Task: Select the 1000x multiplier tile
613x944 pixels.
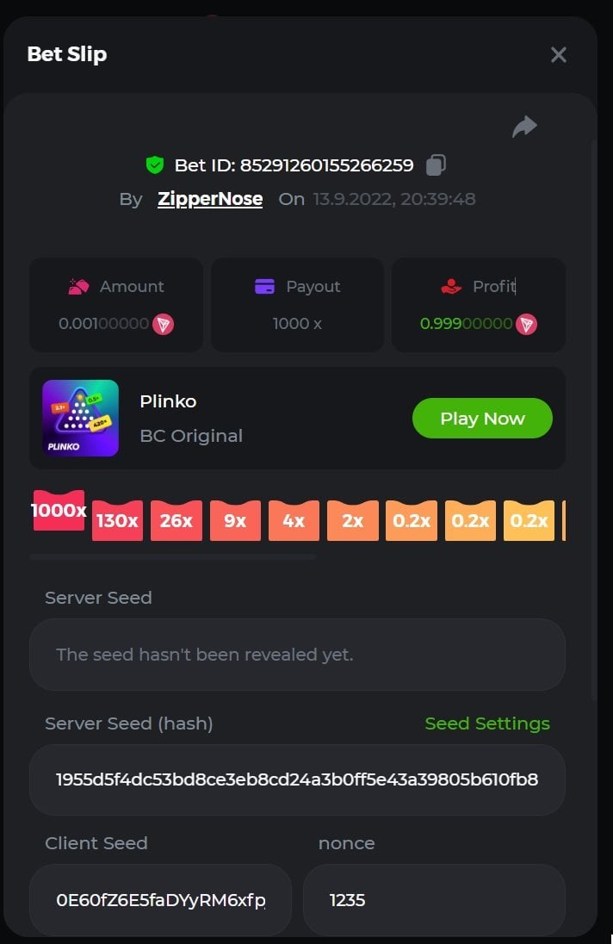Action: coord(59,511)
